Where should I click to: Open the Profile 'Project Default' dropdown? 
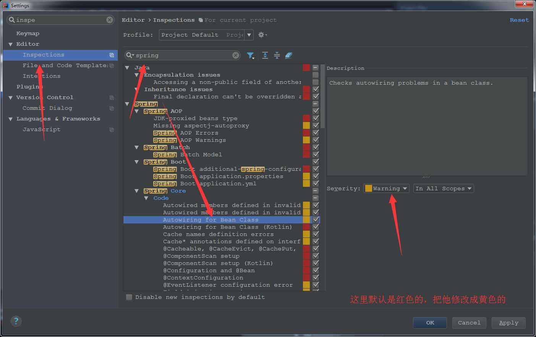point(206,35)
